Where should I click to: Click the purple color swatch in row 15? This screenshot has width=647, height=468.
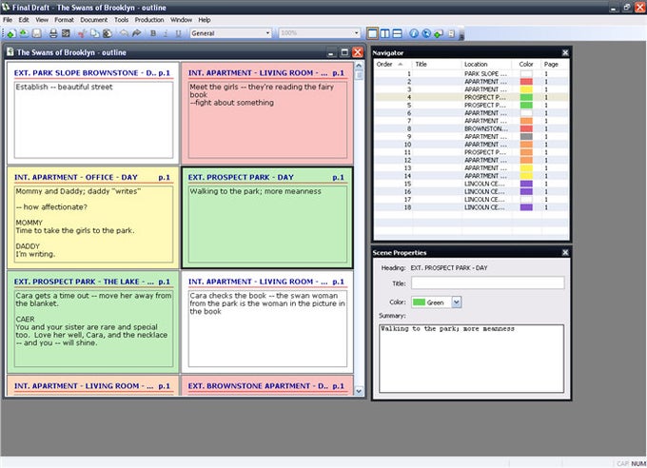(x=526, y=185)
